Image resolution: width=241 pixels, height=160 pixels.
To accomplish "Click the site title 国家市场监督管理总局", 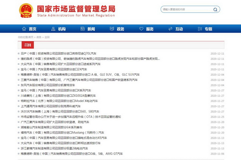I will click(76, 9).
